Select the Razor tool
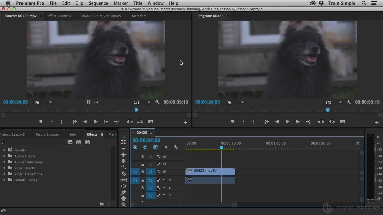Viewport: 383px width, 215px height. click(x=124, y=173)
